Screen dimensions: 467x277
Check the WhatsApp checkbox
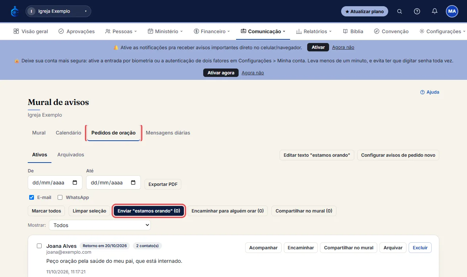[x=60, y=198]
